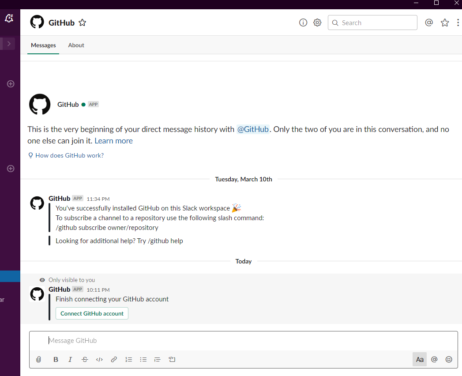
Task: Toggle bold formatting
Action: tap(56, 360)
